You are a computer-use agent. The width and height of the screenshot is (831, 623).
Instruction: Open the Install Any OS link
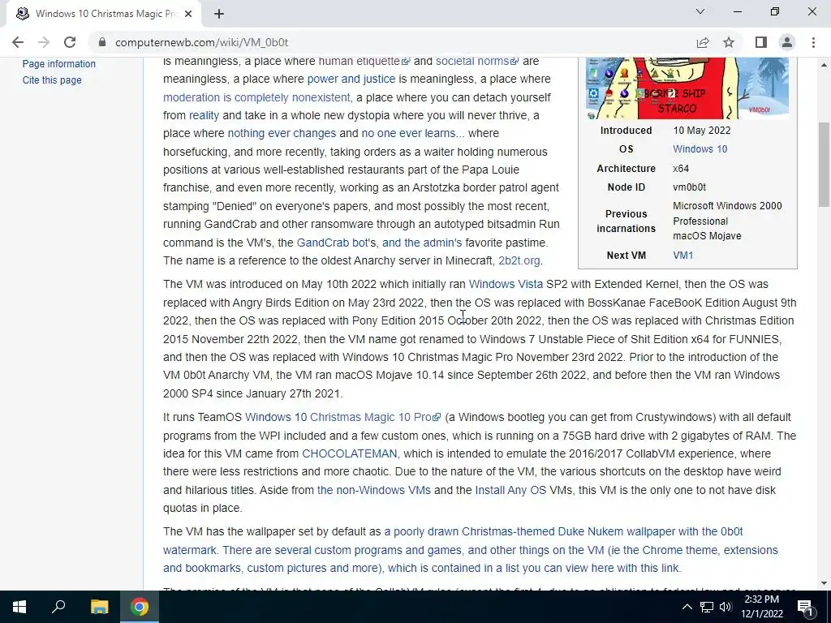tap(510, 490)
